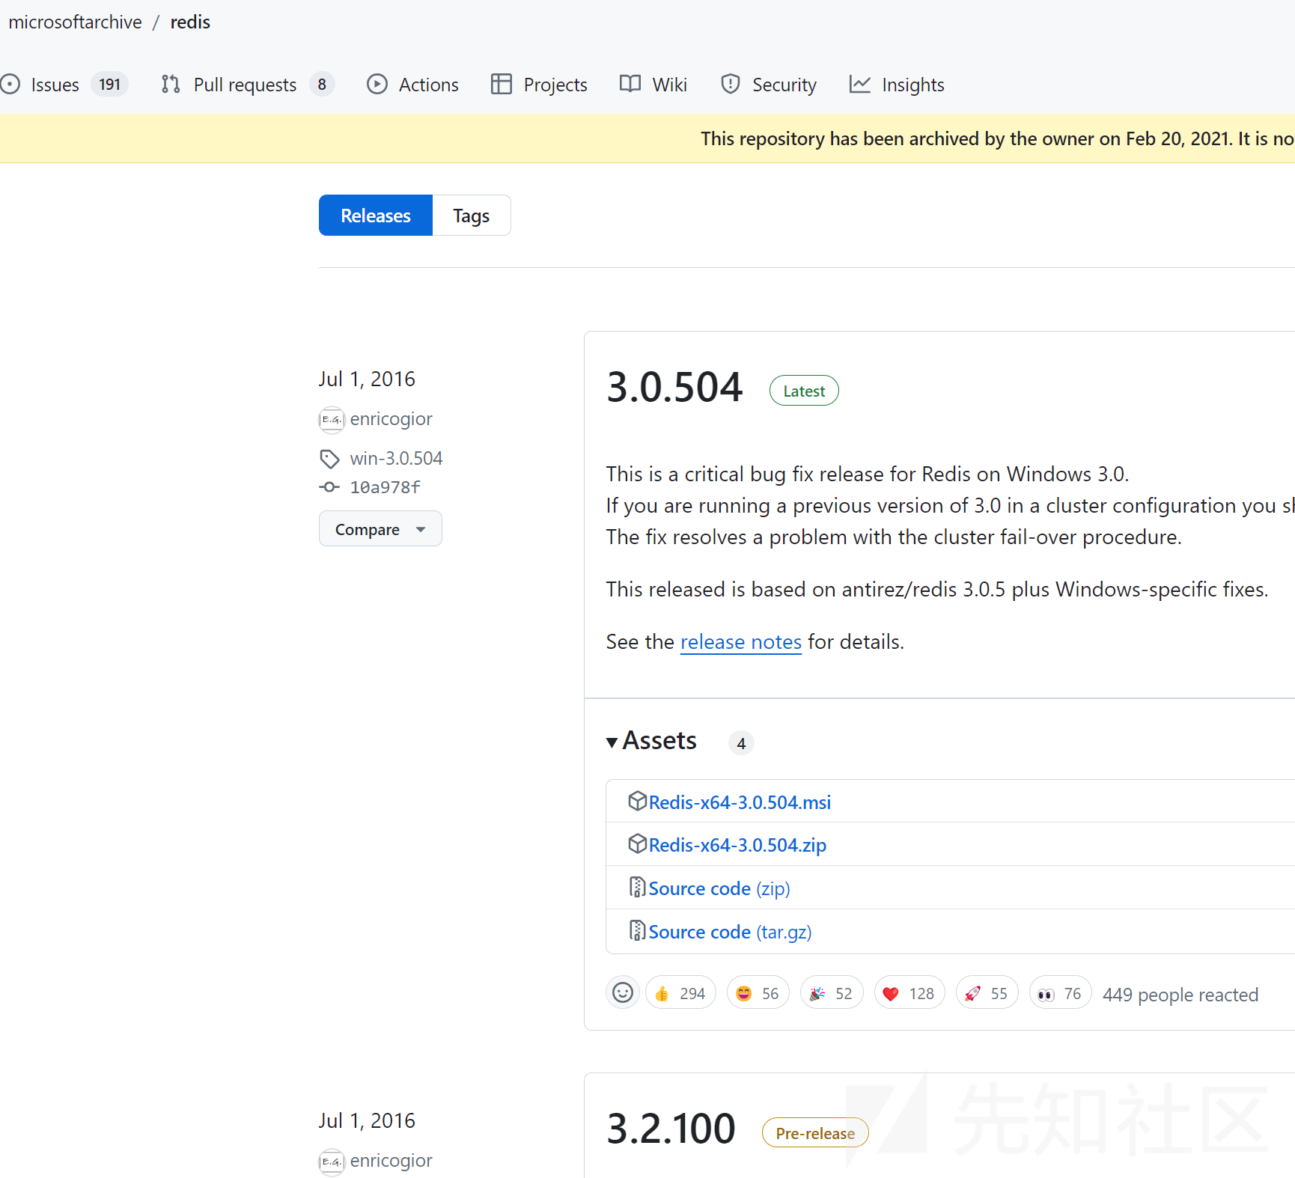Screen dimensions: 1295x1178
Task: Click the Latest badge
Action: [804, 391]
